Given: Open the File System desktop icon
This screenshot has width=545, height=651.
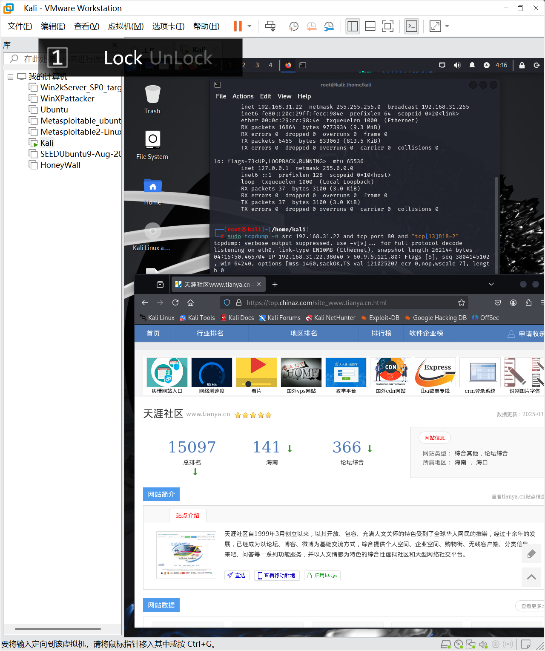Looking at the screenshot, I should pyautogui.click(x=152, y=145).
